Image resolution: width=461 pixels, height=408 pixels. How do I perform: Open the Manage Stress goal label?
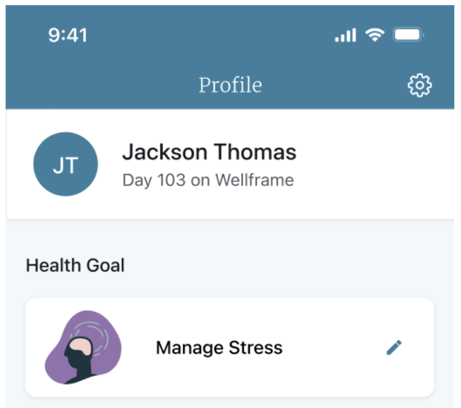pyautogui.click(x=219, y=348)
